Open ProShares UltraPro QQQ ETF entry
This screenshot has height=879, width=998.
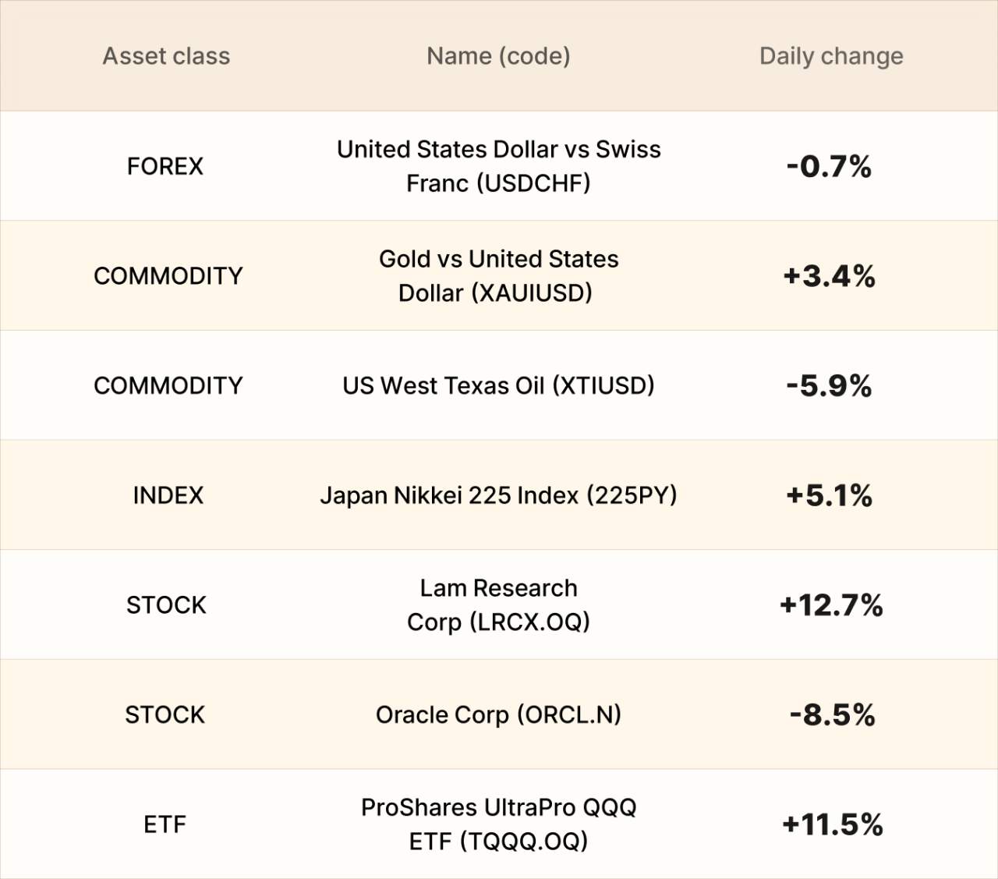click(499, 824)
